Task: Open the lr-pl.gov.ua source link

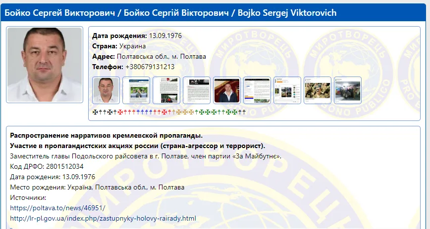Action: point(103,218)
